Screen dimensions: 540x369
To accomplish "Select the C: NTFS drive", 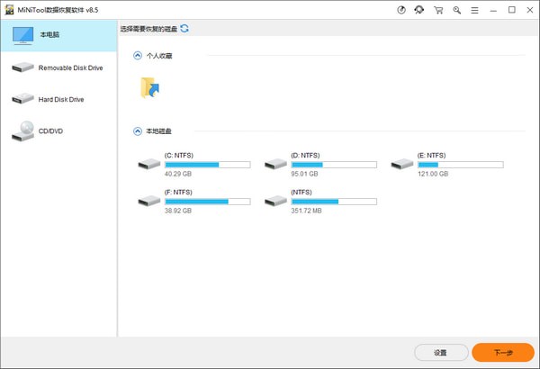I will coord(193,164).
